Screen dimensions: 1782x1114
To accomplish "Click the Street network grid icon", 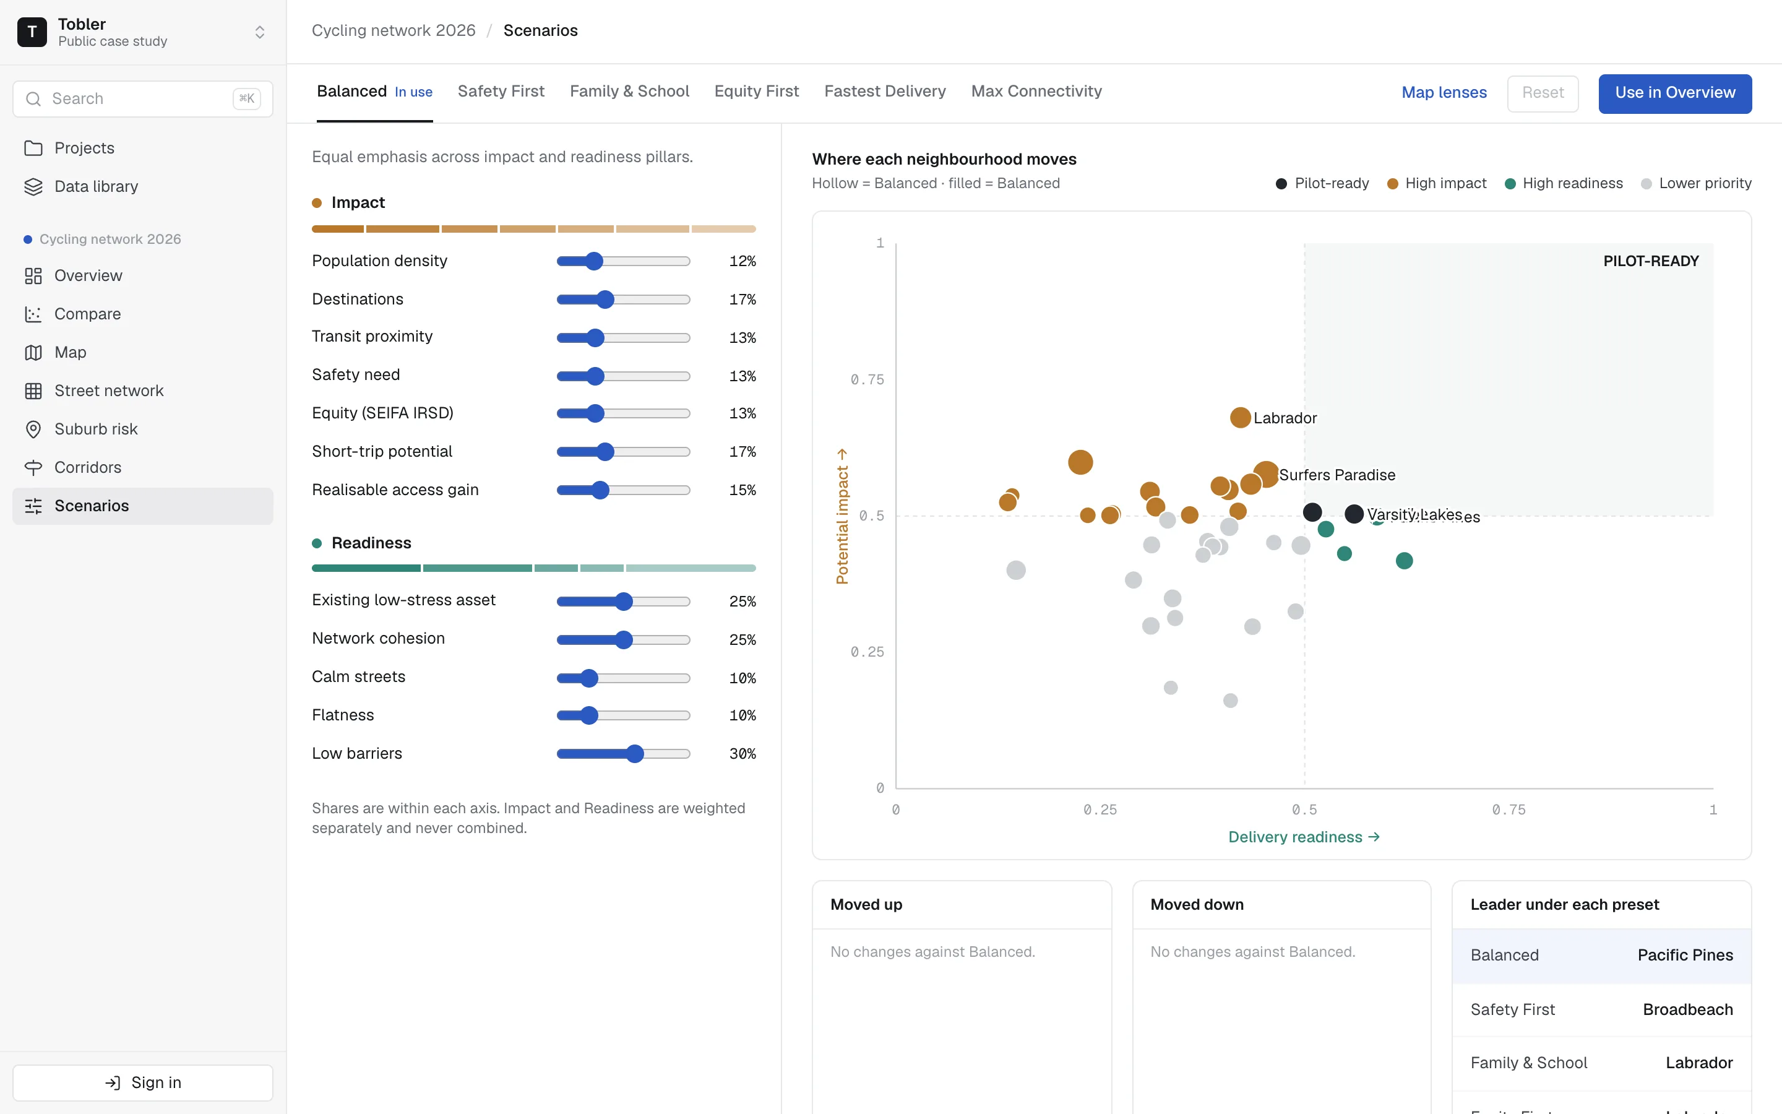I will [x=33, y=391].
